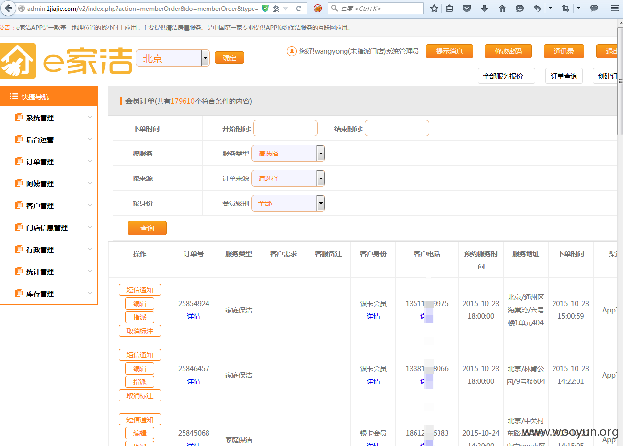Click the 开始时间 date input
Viewport: 623px width, 446px height.
pos(285,128)
